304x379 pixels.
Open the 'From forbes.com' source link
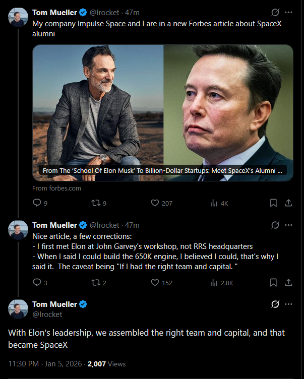point(56,188)
